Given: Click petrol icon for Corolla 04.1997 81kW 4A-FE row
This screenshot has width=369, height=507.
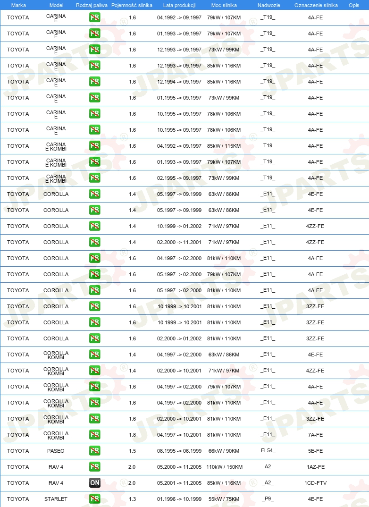Looking at the screenshot, I should (95, 258).
